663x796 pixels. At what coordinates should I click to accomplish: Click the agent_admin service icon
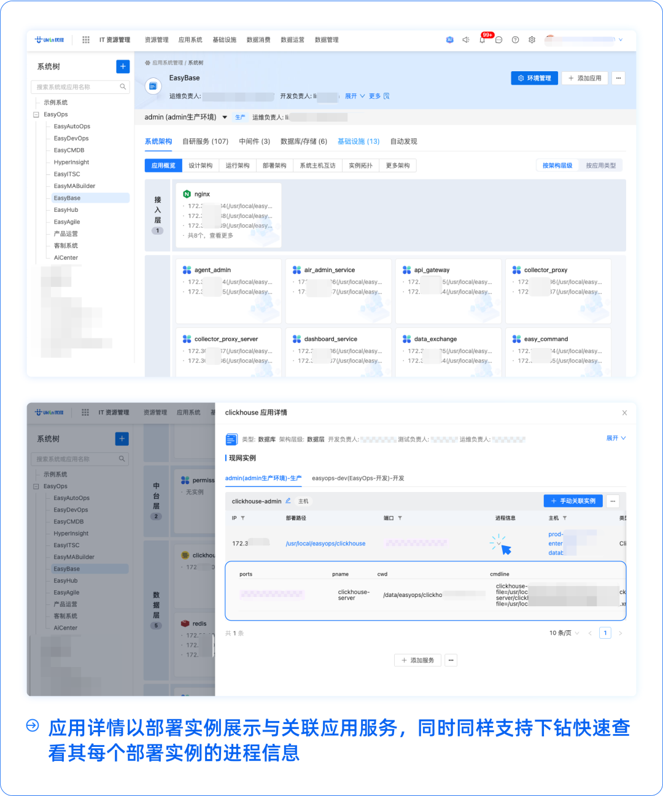187,270
